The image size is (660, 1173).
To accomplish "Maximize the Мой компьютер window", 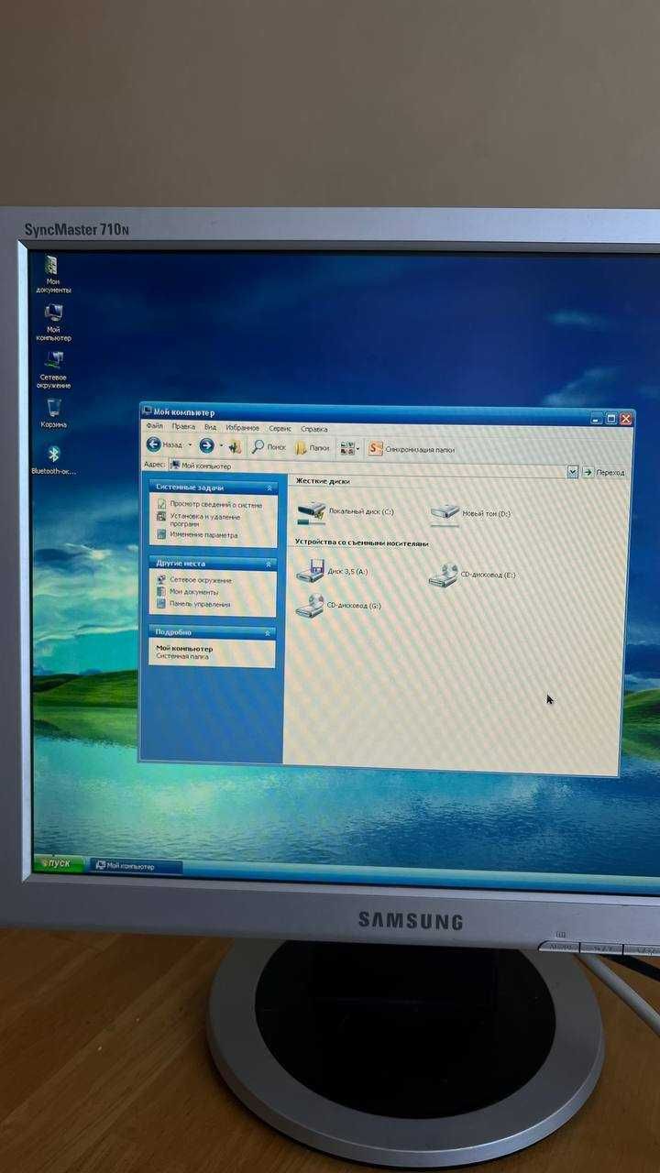I will [611, 419].
